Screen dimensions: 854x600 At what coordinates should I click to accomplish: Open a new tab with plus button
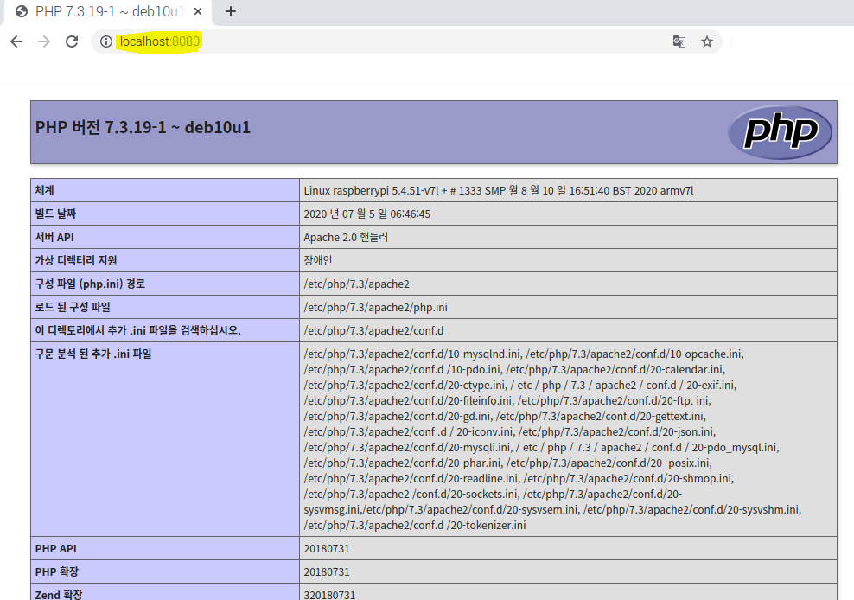coord(231,11)
